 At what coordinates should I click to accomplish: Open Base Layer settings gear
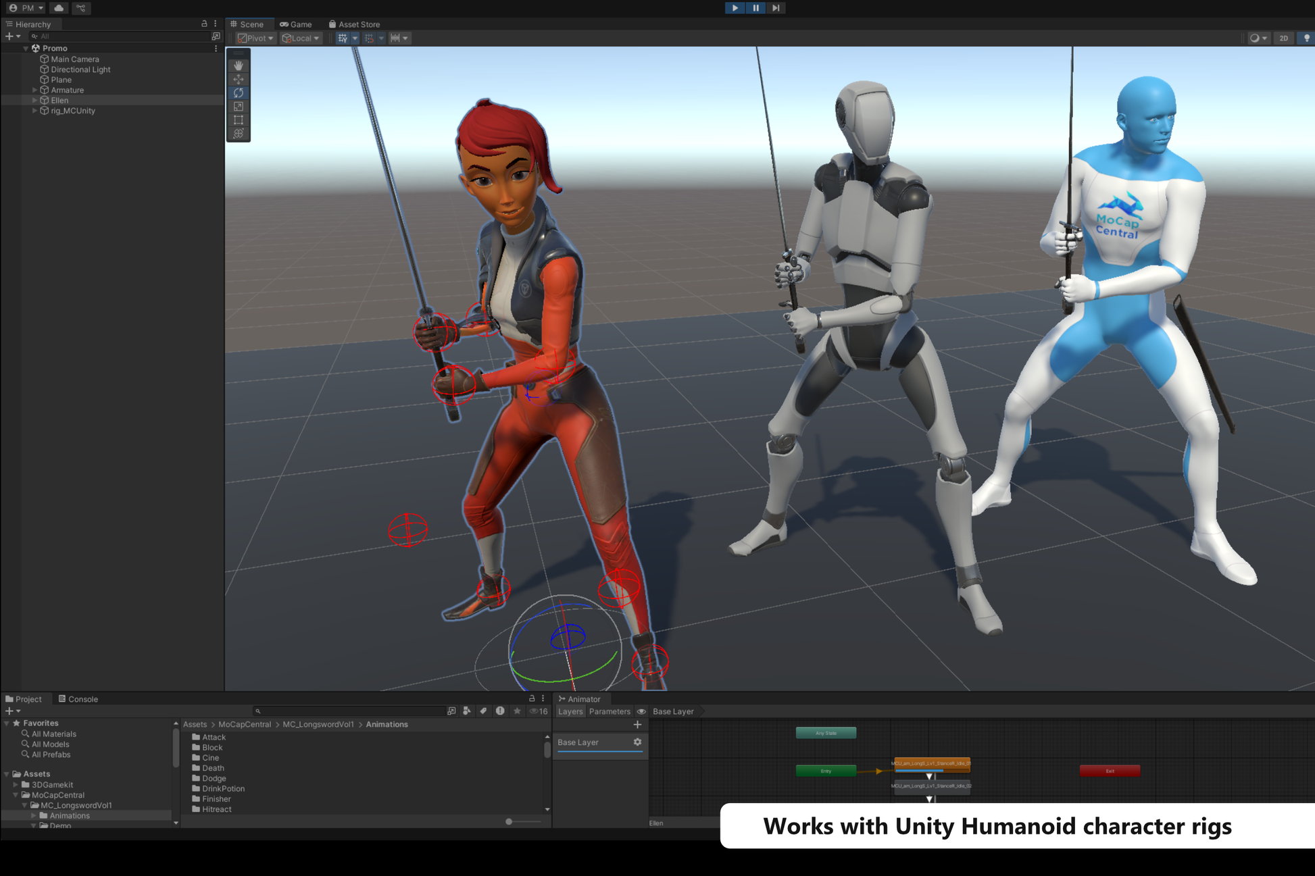[637, 742]
